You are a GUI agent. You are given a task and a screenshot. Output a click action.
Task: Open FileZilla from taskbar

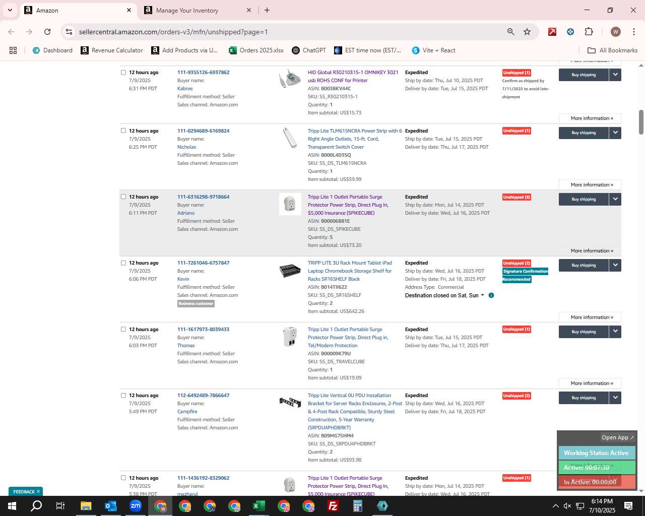333,506
